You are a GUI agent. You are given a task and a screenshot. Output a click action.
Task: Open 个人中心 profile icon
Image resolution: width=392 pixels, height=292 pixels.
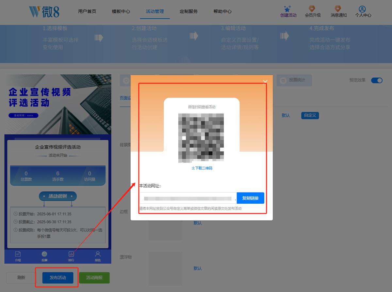coord(362,9)
